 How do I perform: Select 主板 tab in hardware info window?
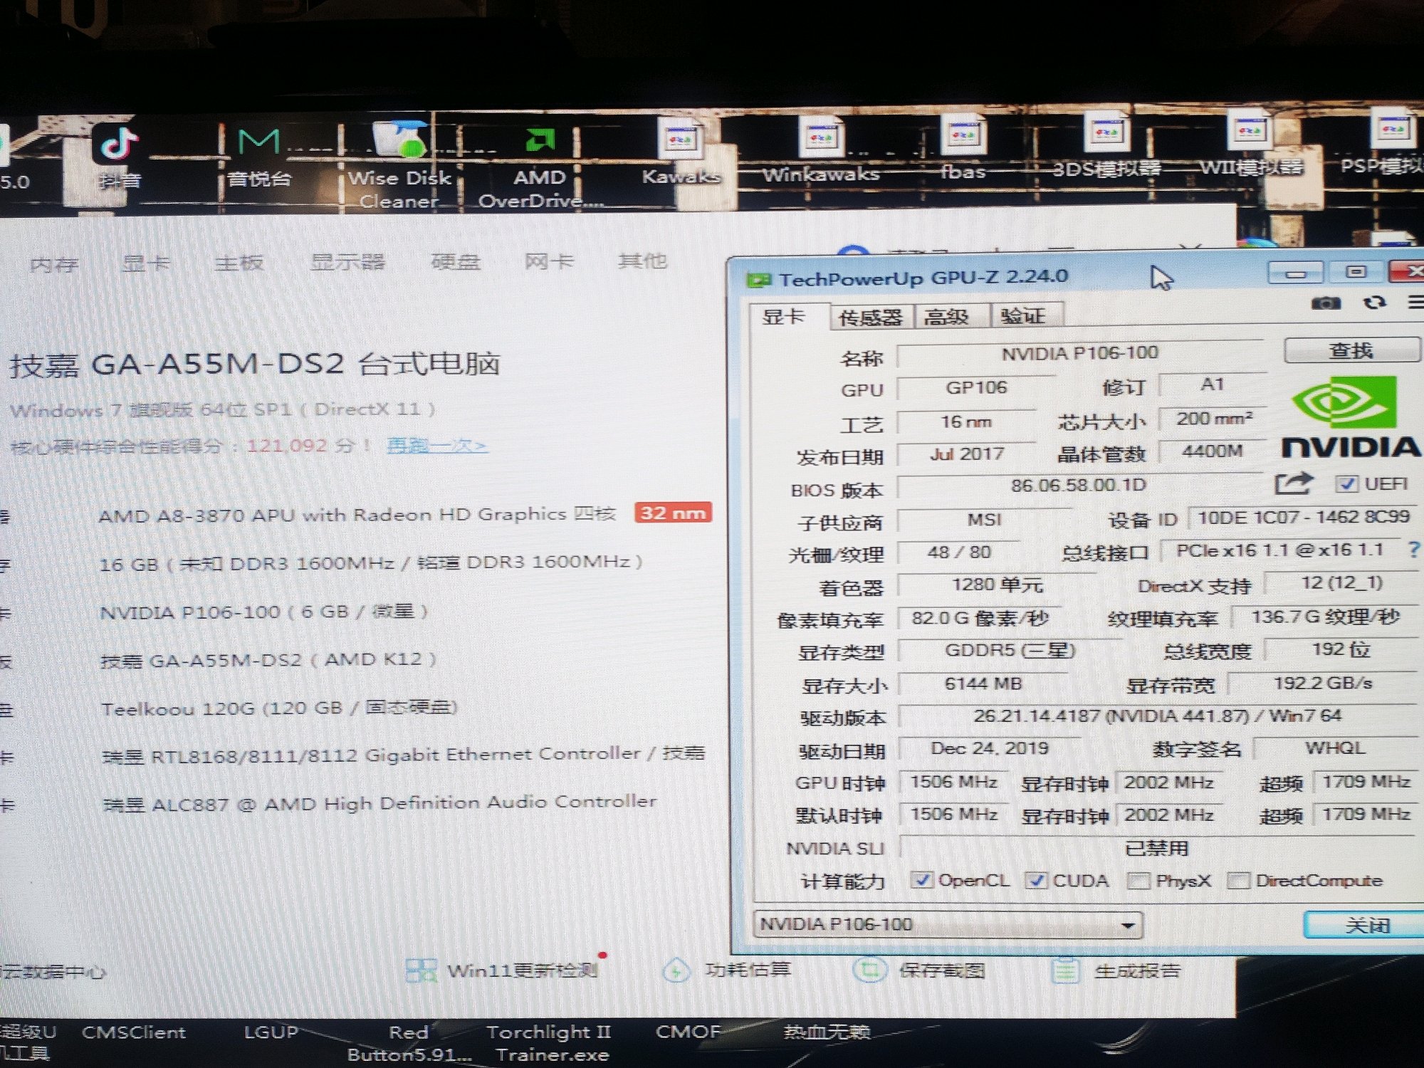[239, 263]
